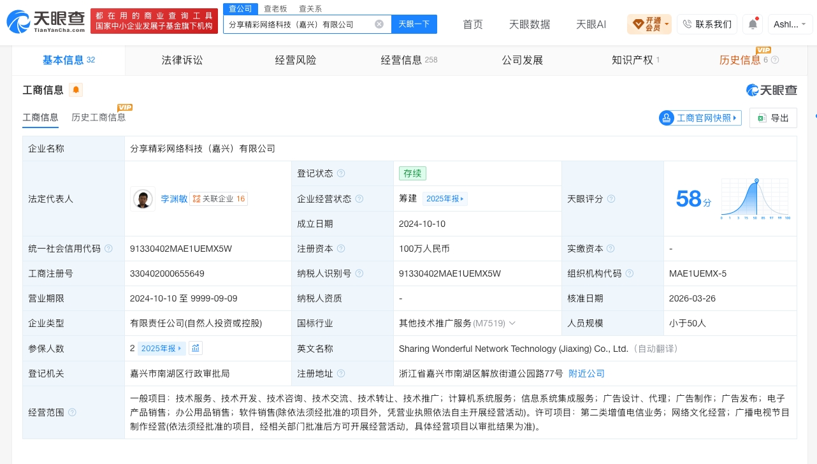Open the 工商官网快照 button

pyautogui.click(x=700, y=118)
